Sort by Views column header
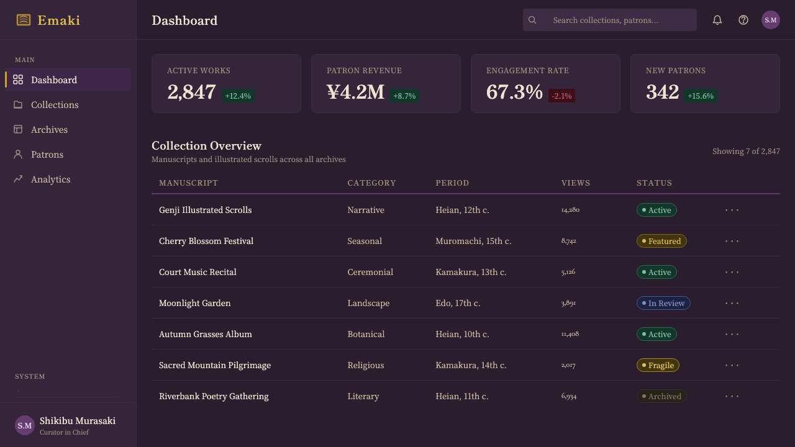The height and width of the screenshot is (447, 795). click(576, 183)
